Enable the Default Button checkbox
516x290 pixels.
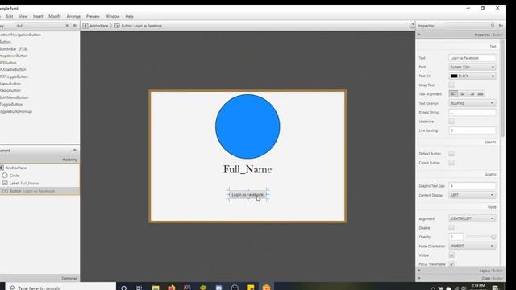[451, 154]
